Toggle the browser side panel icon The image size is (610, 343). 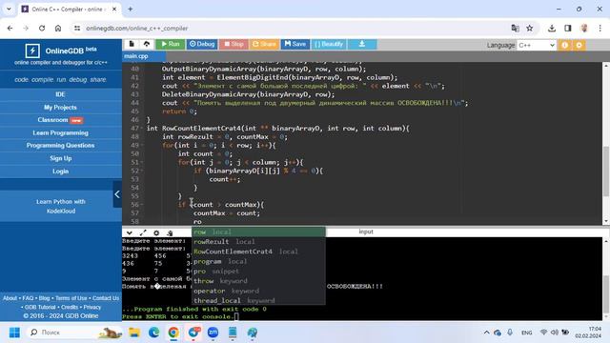coord(568,28)
